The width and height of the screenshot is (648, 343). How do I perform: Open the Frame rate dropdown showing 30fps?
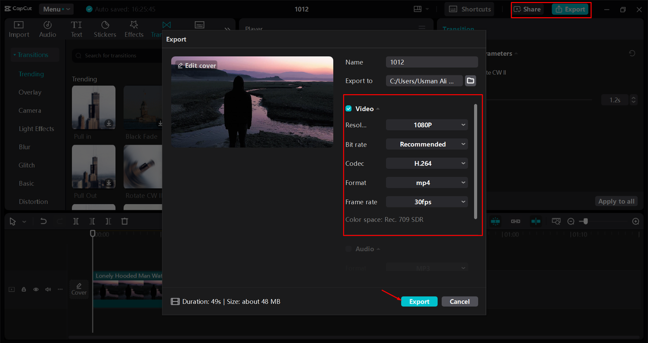[x=427, y=202]
